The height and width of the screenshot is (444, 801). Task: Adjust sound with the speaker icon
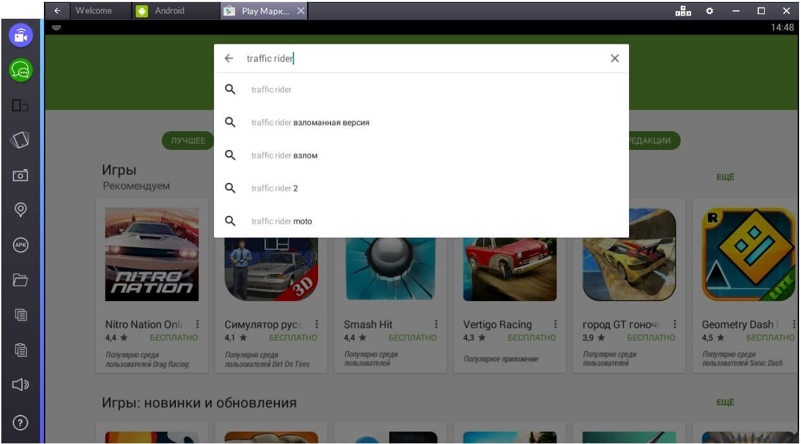(20, 384)
